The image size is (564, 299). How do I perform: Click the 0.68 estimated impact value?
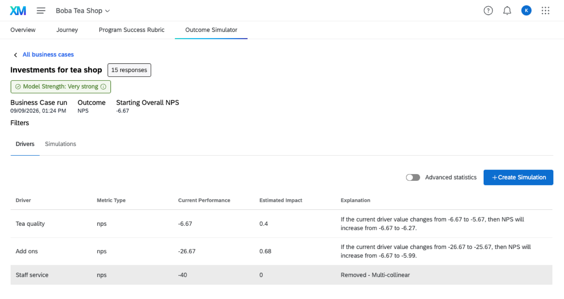[265, 251]
